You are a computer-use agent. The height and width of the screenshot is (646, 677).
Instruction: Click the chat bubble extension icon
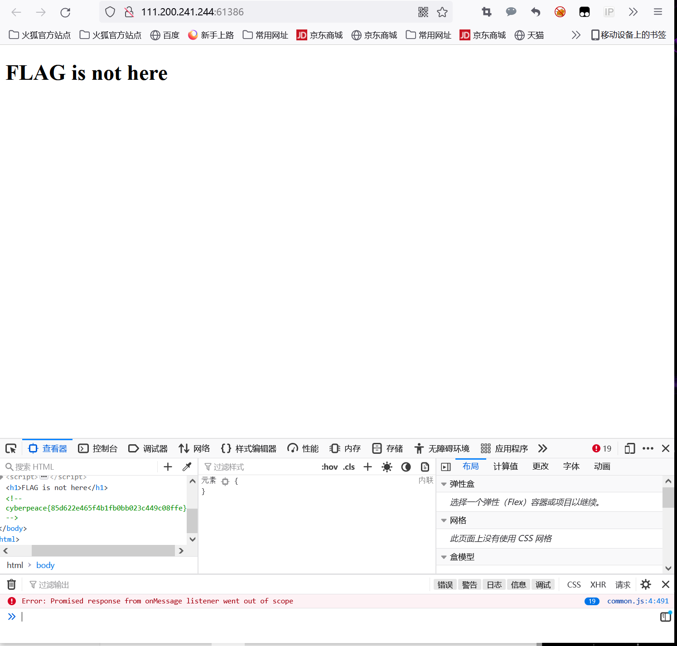(x=511, y=12)
